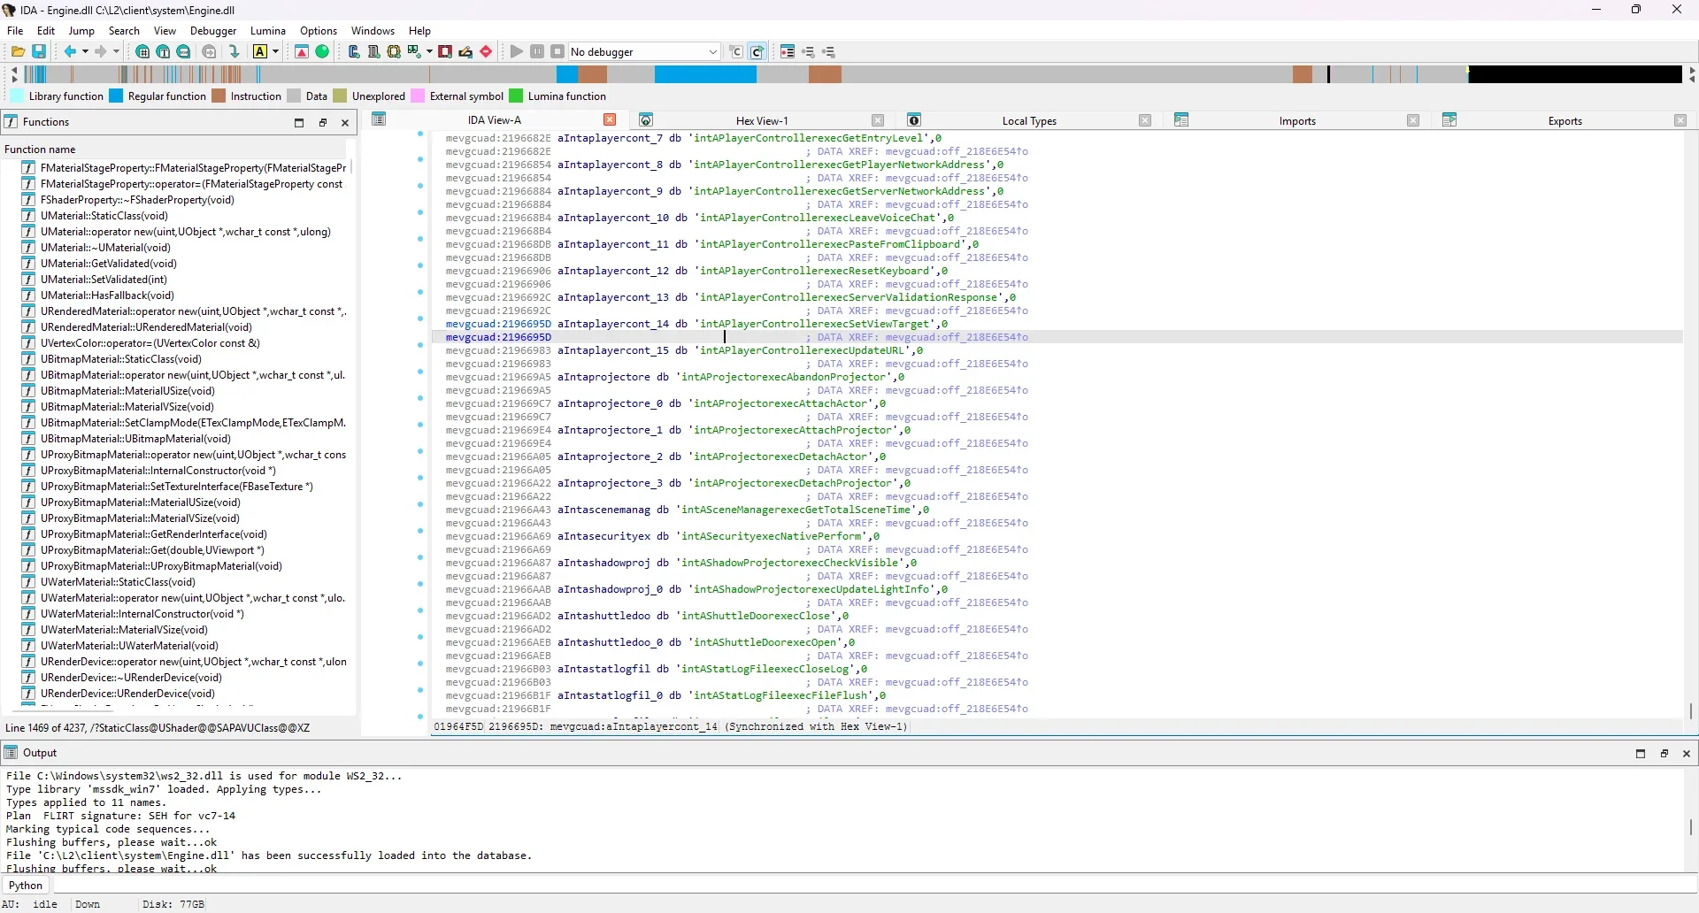The height and width of the screenshot is (913, 1699).
Task: Click the pause process button
Action: pos(537,52)
